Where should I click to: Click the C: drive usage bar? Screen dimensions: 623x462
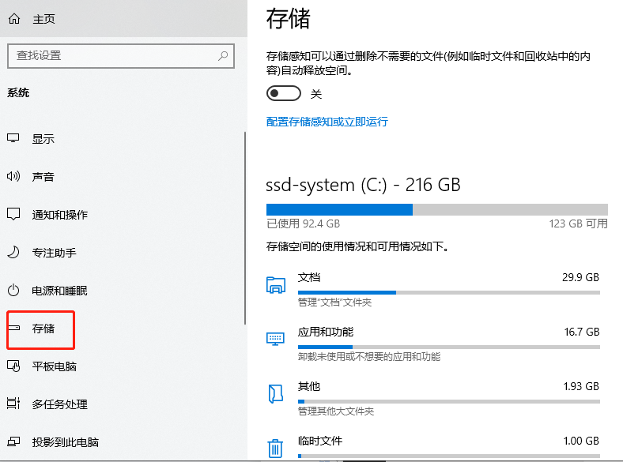pos(436,209)
